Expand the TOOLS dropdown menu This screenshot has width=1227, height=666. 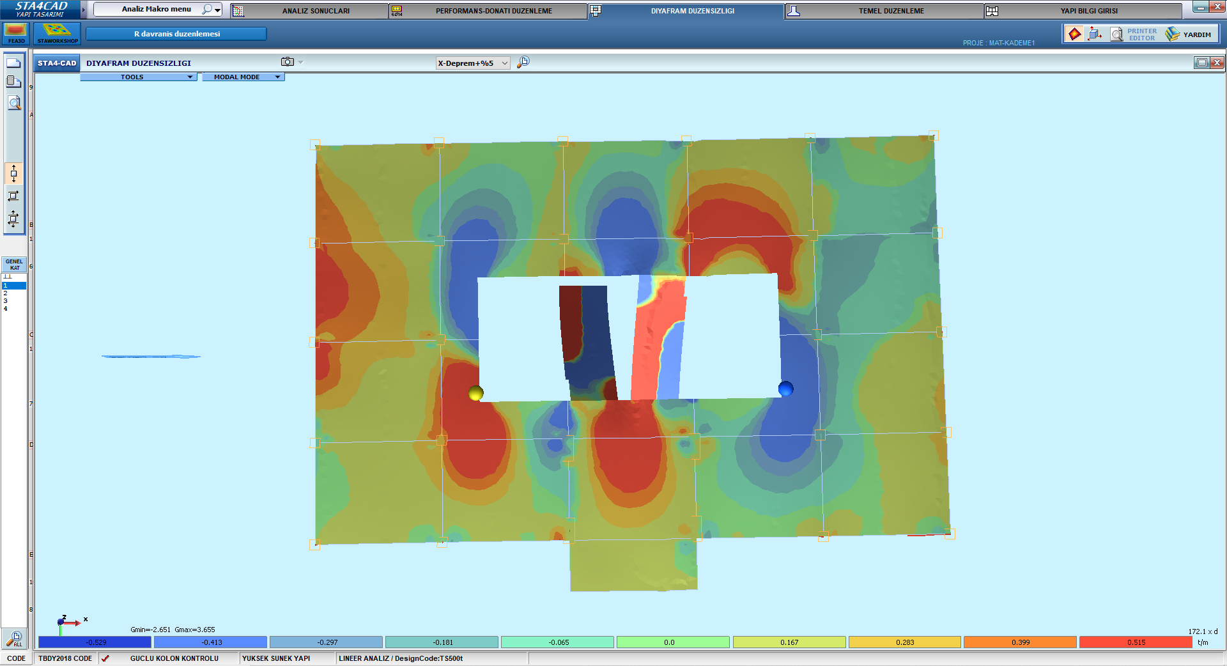click(138, 77)
